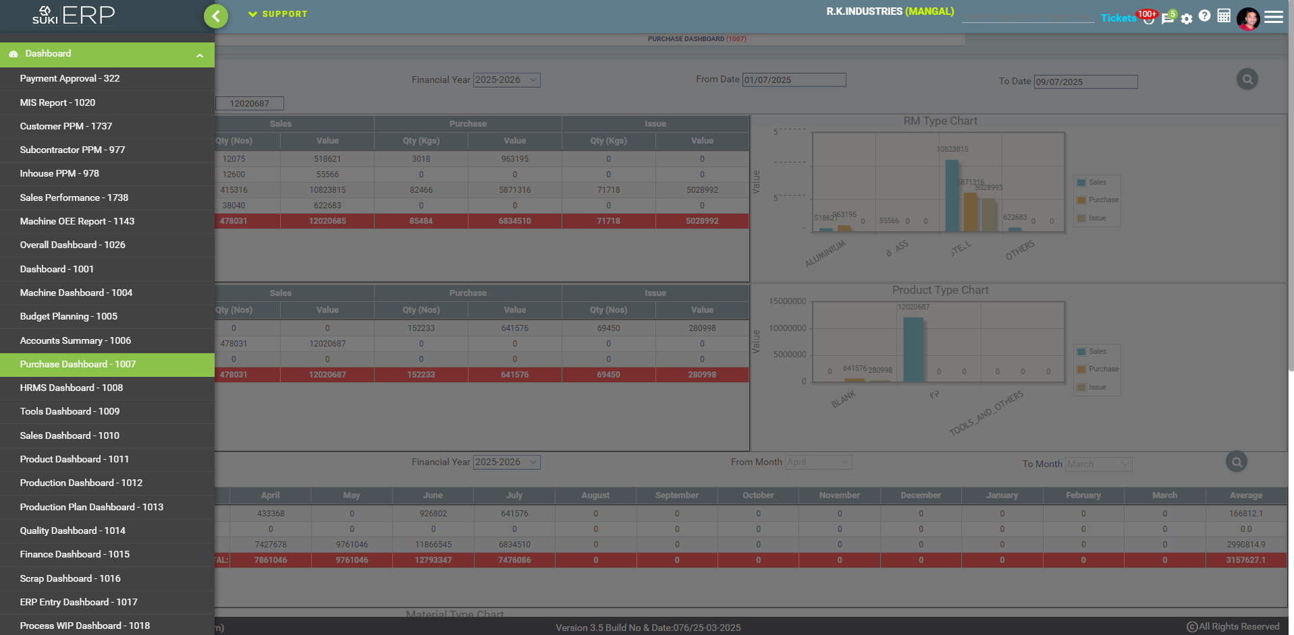This screenshot has width=1294, height=635.
Task: Open HRMS Dashboard - 1008 from the sidebar
Action: [x=72, y=388]
